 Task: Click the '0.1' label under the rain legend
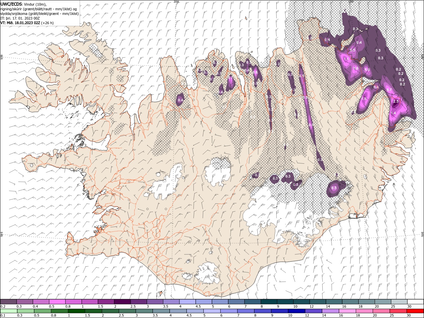coord(2,316)
